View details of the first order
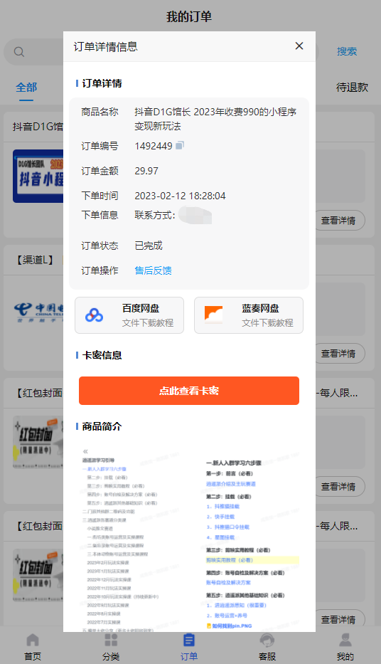This screenshot has height=664, width=381. (x=339, y=220)
